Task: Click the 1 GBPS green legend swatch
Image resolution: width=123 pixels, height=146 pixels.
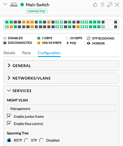Action: coord(39,38)
